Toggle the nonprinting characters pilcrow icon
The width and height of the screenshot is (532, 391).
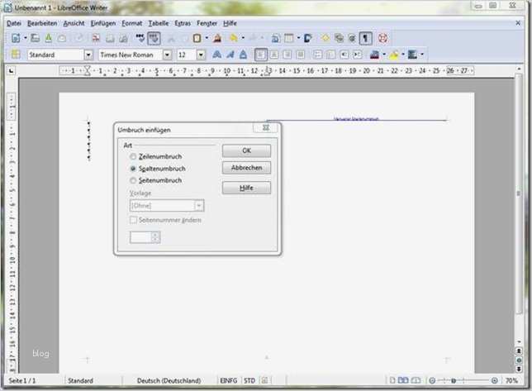(365, 38)
